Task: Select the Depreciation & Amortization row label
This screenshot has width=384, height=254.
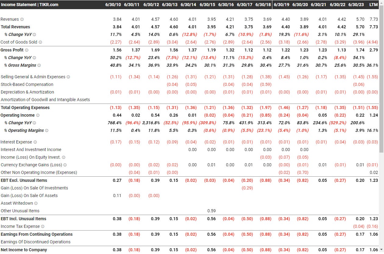Action: click(x=27, y=92)
